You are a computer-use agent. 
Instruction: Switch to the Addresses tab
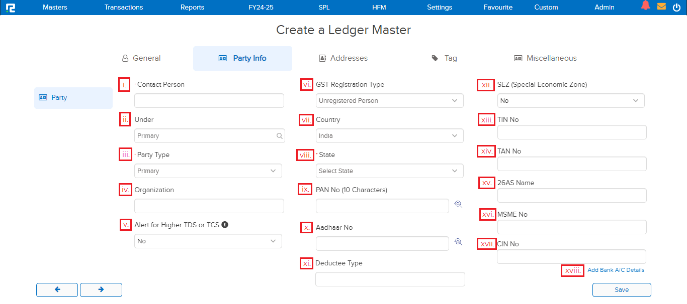[x=343, y=58]
